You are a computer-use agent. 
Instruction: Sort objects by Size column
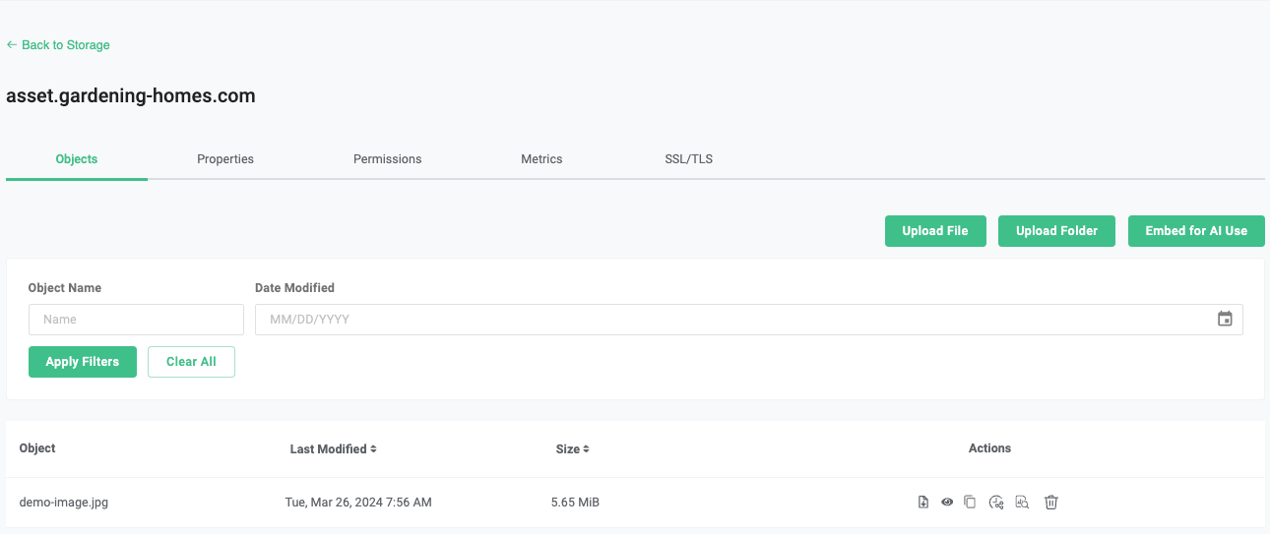(x=572, y=448)
